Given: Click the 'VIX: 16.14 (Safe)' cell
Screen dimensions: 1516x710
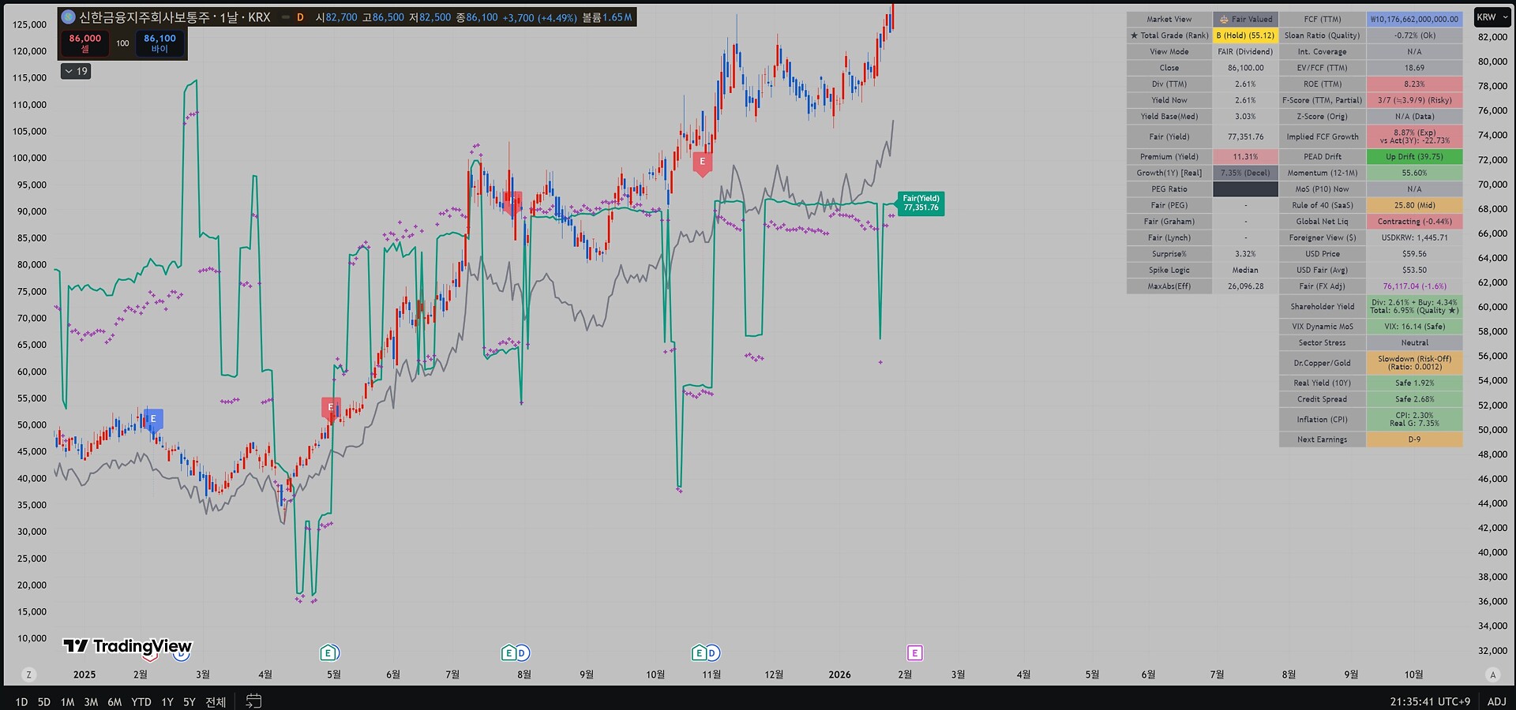Looking at the screenshot, I should (1414, 327).
